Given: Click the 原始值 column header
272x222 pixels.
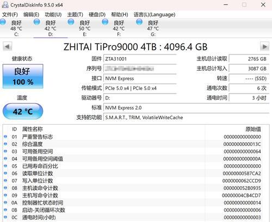Looking at the screenshot, I should (x=254, y=129).
